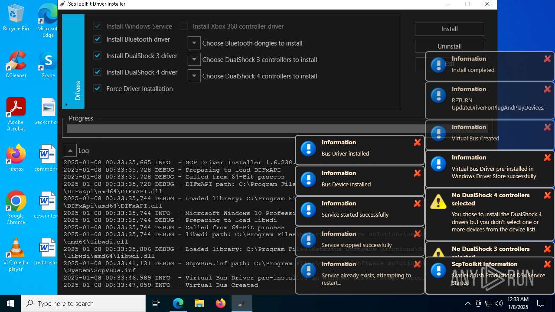
Task: Open CCleaner desktop shortcut
Action: (16, 65)
